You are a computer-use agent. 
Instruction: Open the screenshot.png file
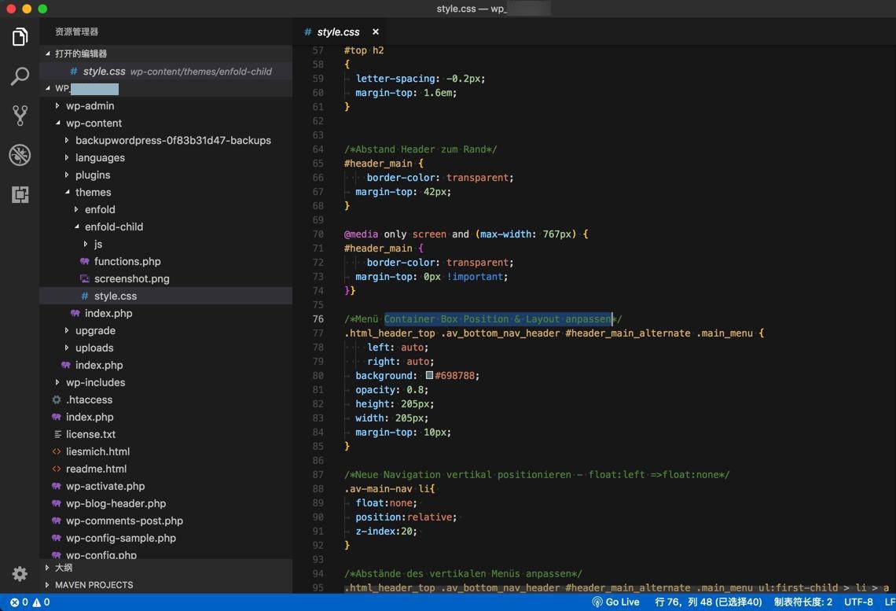coord(131,278)
